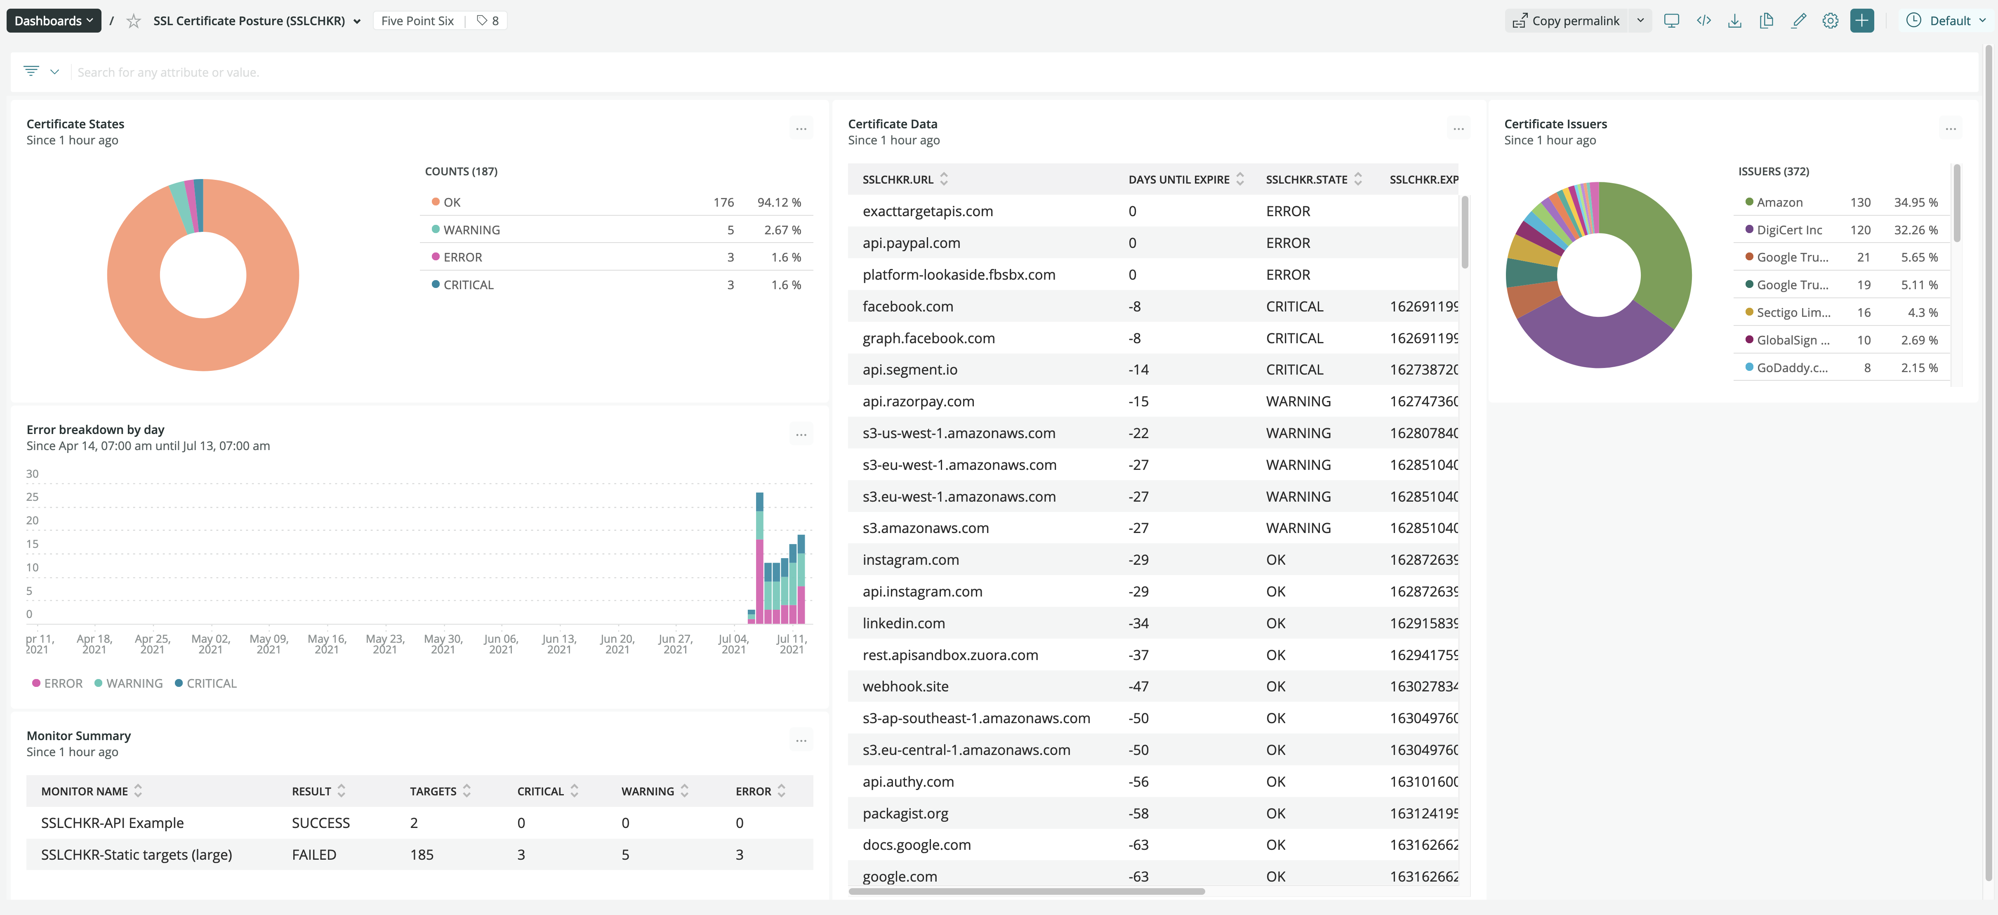The image size is (1998, 915).
Task: Edit the dashboard with the pencil icon
Action: pyautogui.click(x=1799, y=21)
